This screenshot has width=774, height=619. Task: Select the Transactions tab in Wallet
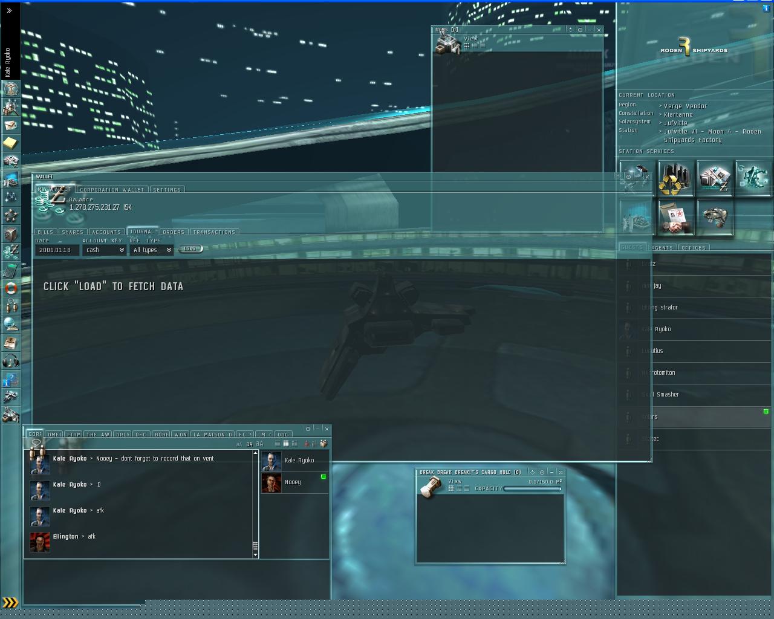(x=214, y=232)
